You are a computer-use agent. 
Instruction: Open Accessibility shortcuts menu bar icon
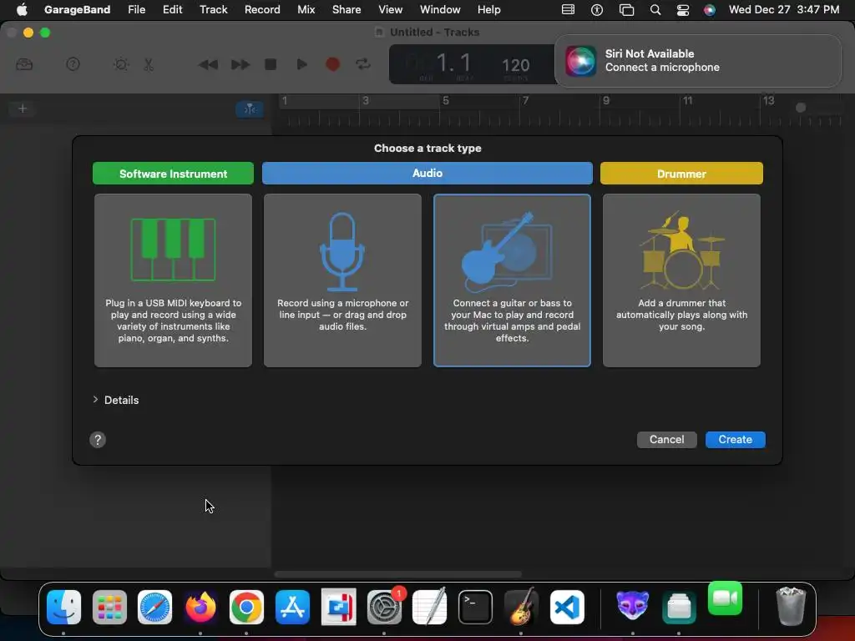[x=597, y=9]
